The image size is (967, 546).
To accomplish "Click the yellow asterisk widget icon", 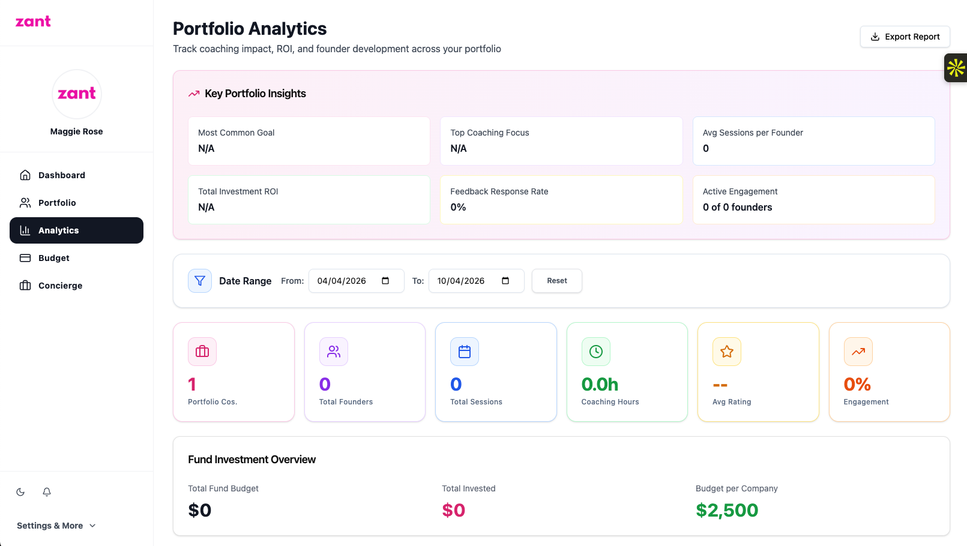I will (x=956, y=68).
